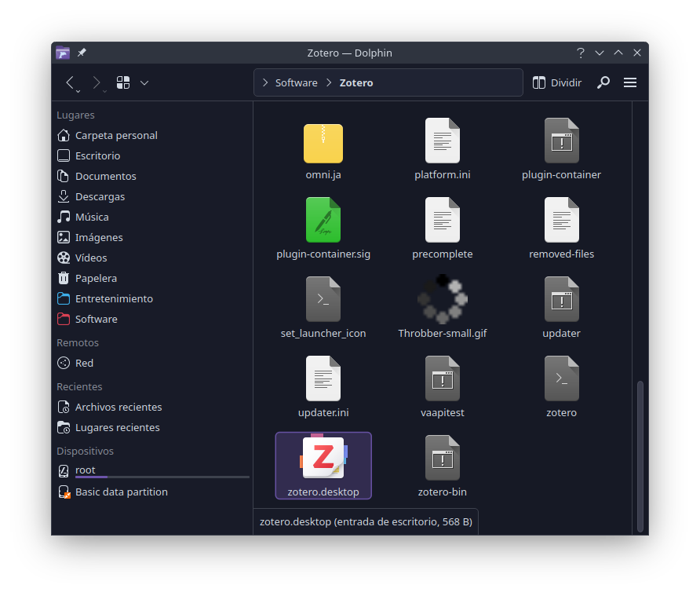Click the Recientes section header
This screenshot has height=596, width=700.
pos(79,386)
